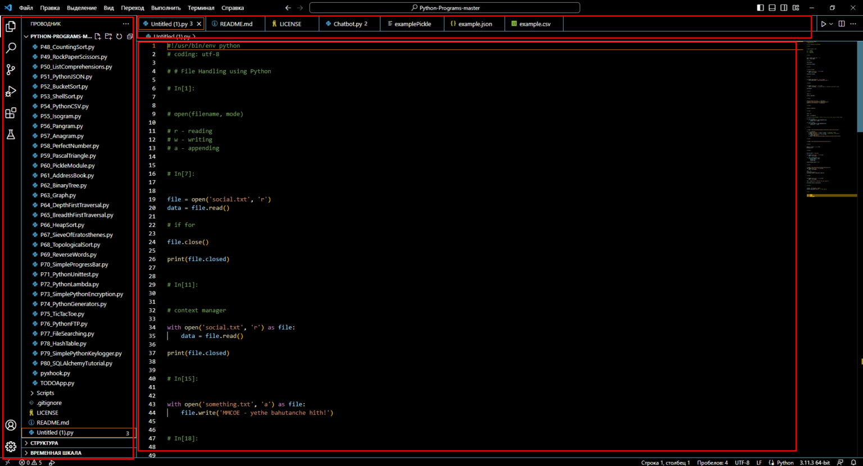Image resolution: width=863 pixels, height=466 pixels.
Task: Open P75_TicTacToe.py in the explorer
Action: click(62, 314)
